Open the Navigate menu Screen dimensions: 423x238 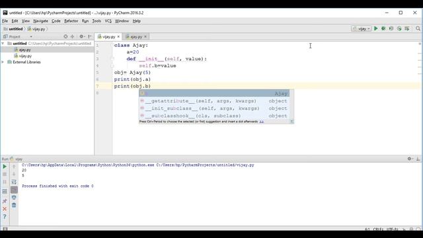pyautogui.click(x=40, y=21)
